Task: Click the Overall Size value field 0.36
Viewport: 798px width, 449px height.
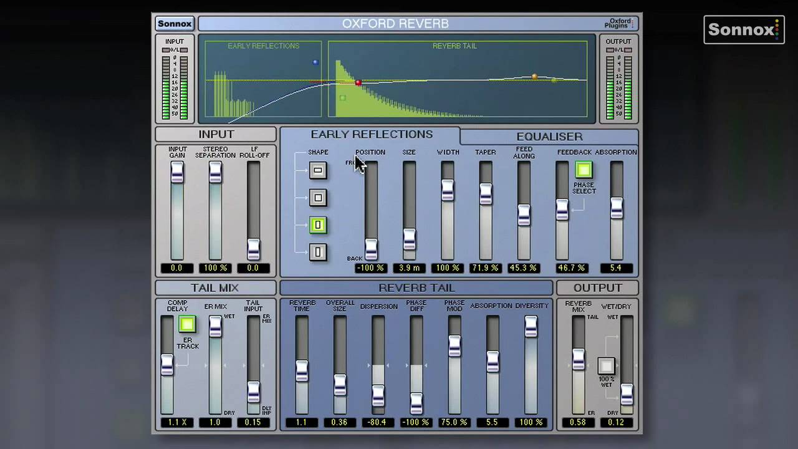Action: coord(340,422)
